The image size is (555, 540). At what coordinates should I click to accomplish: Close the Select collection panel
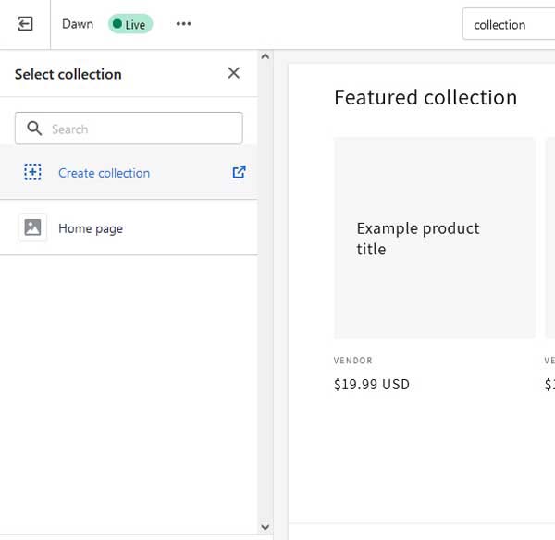click(234, 73)
